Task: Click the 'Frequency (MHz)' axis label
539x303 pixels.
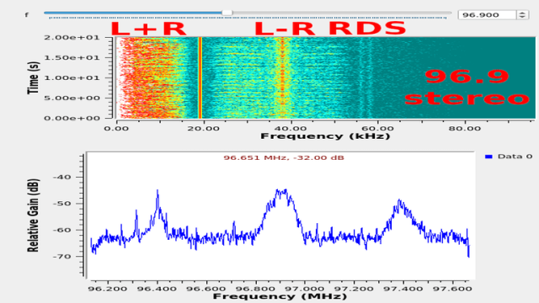Action: [280, 296]
